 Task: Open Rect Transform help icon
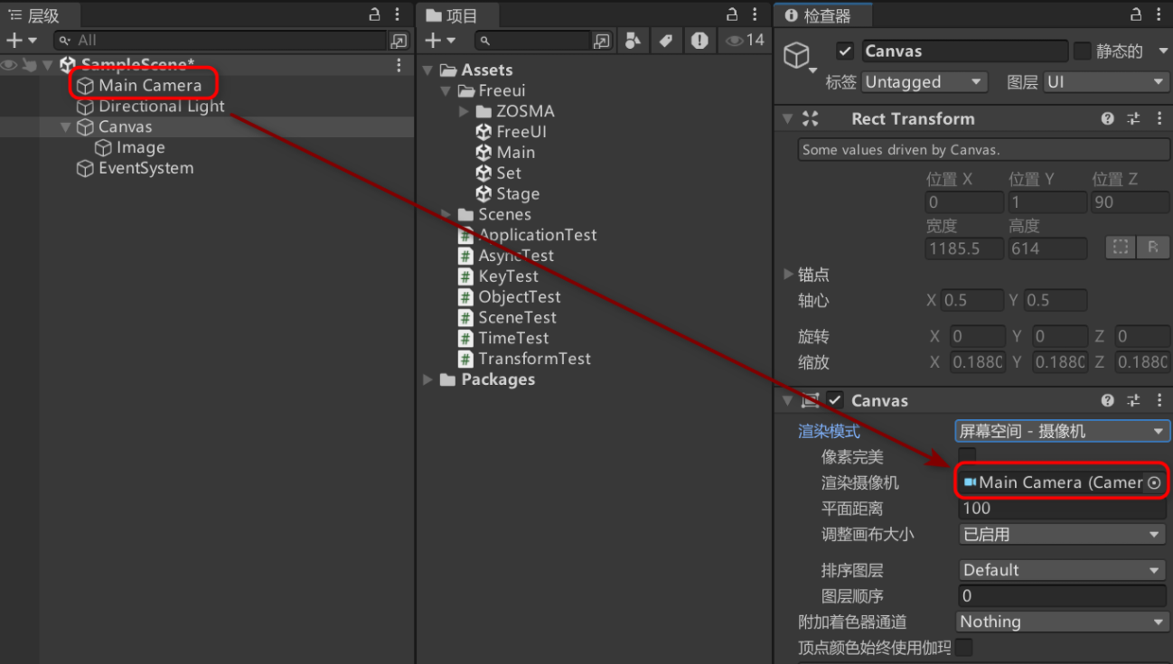pos(1107,118)
